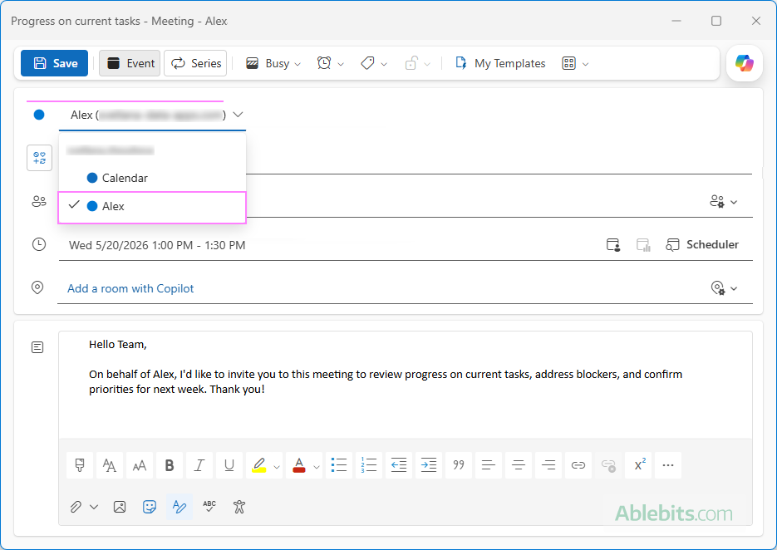777x550 pixels.
Task: Open the private lock dropdown
Action: (417, 63)
